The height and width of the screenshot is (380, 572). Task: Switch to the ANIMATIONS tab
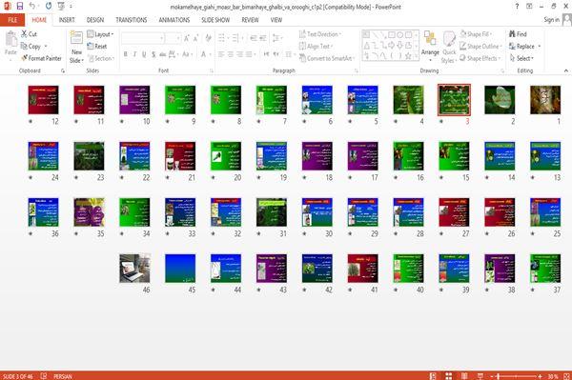174,20
